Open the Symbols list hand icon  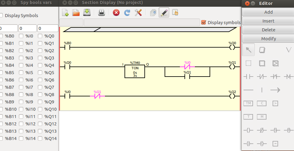tap(175, 13)
